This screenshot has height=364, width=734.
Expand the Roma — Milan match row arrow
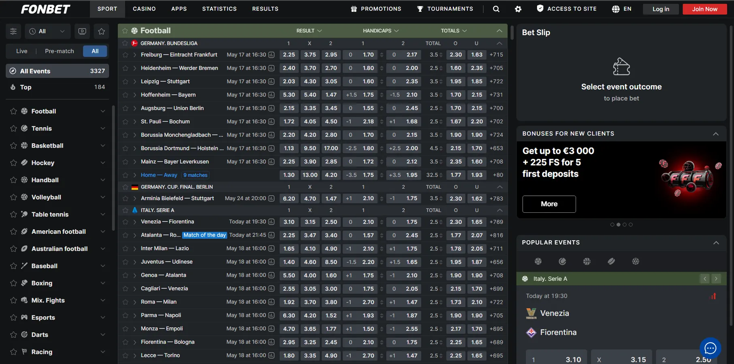pyautogui.click(x=134, y=302)
